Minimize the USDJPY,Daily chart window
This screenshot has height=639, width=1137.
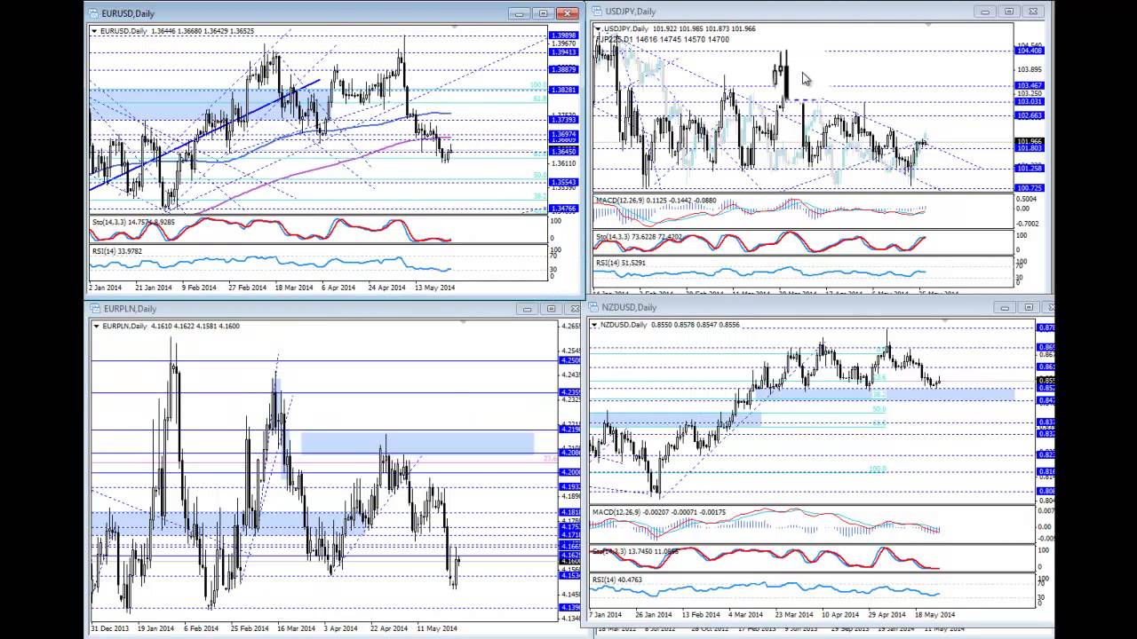pyautogui.click(x=984, y=12)
